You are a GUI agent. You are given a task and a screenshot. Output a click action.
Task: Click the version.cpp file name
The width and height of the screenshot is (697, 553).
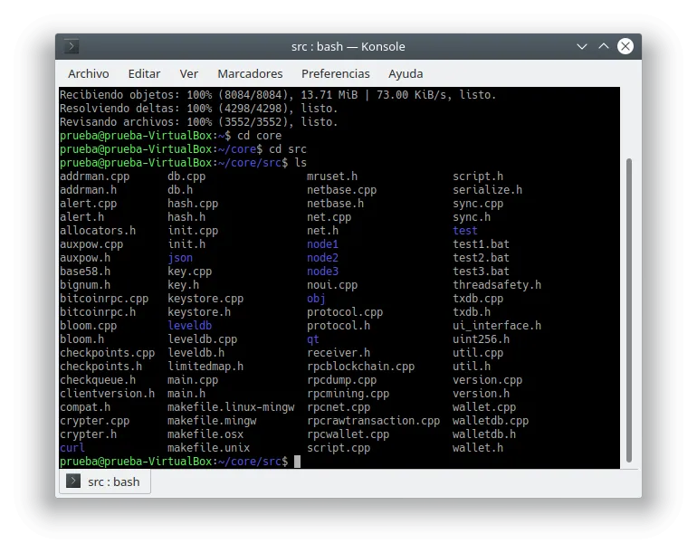(487, 380)
